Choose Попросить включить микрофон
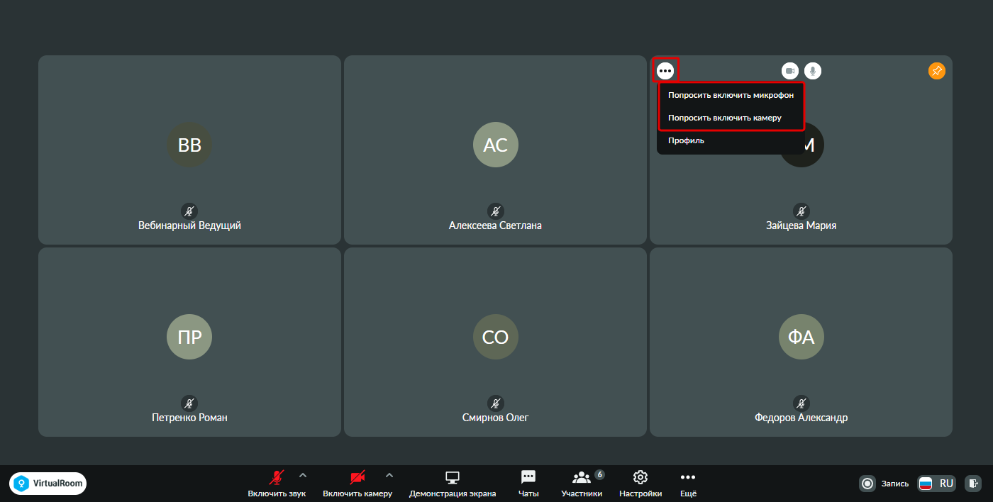993x502 pixels. (731, 95)
